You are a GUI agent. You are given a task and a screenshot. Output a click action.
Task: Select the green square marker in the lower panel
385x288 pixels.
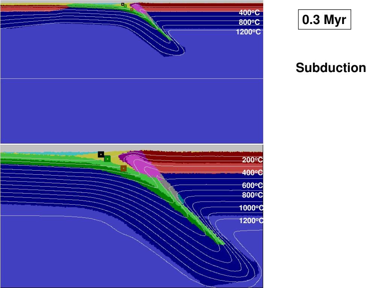tap(107, 159)
